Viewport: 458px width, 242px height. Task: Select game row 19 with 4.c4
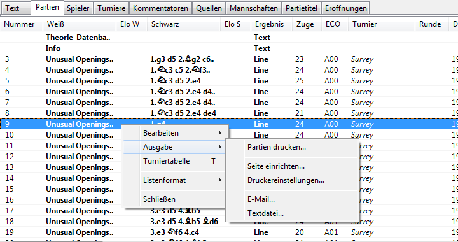pyautogui.click(x=229, y=232)
